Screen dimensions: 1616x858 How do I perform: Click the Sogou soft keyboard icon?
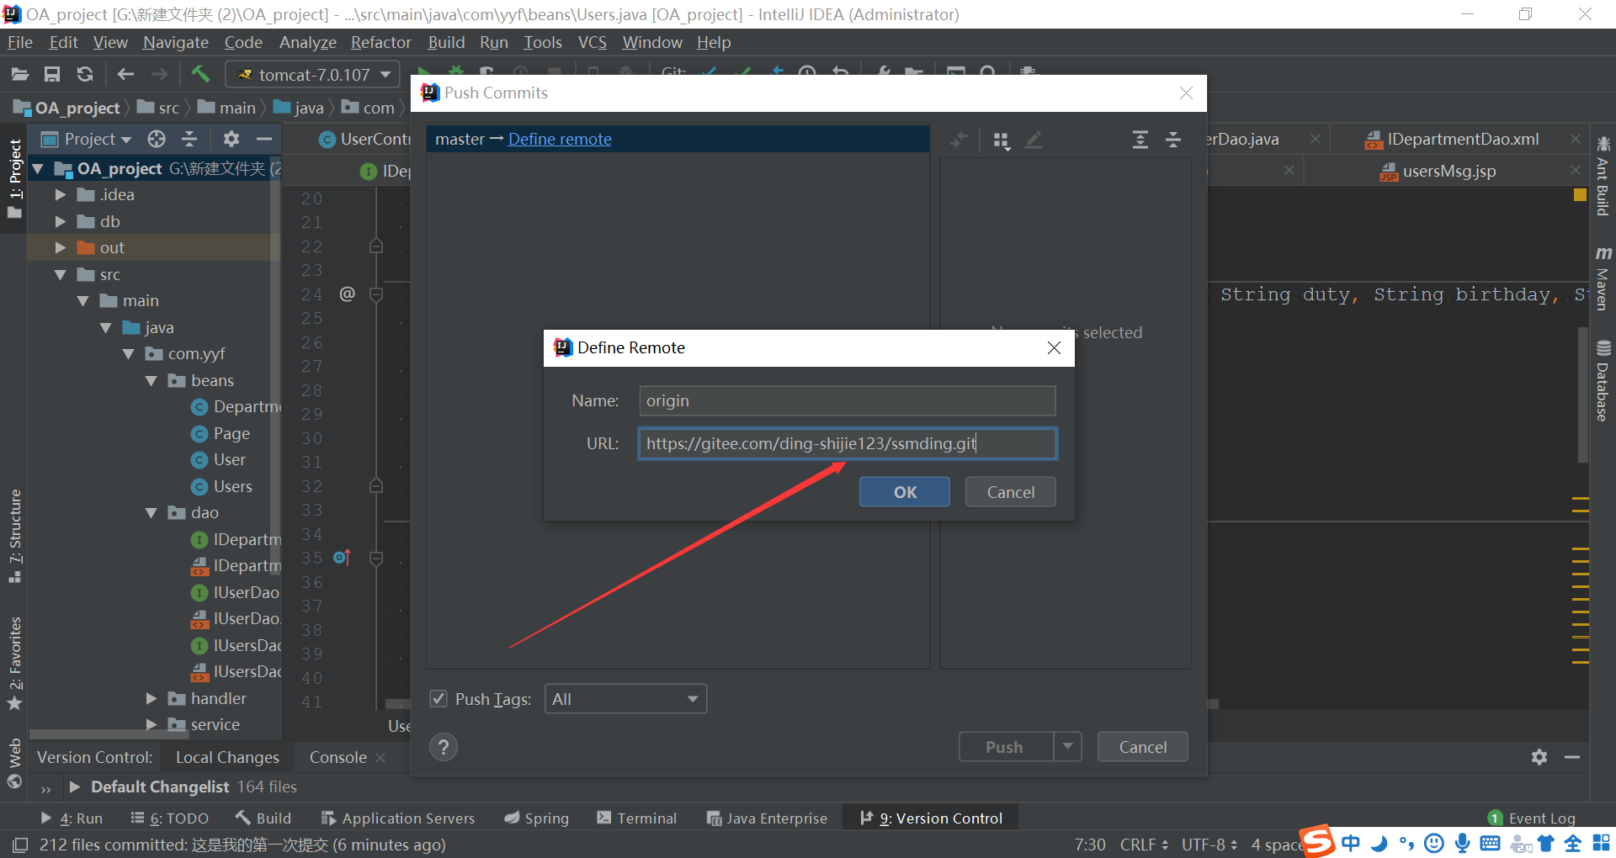click(1490, 844)
